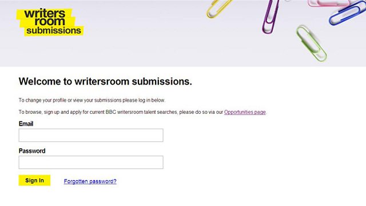The width and height of the screenshot is (366, 206).
Task: Open the Opportunities page link
Action: [245, 112]
